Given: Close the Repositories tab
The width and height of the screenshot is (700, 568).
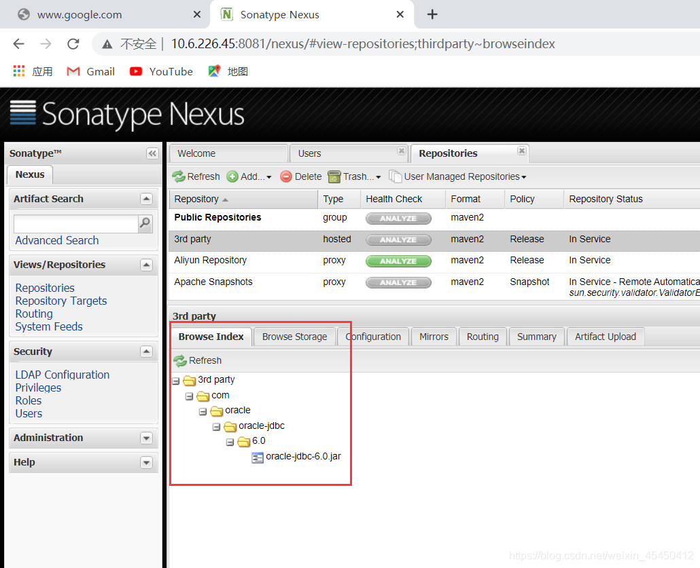Looking at the screenshot, I should click(521, 151).
